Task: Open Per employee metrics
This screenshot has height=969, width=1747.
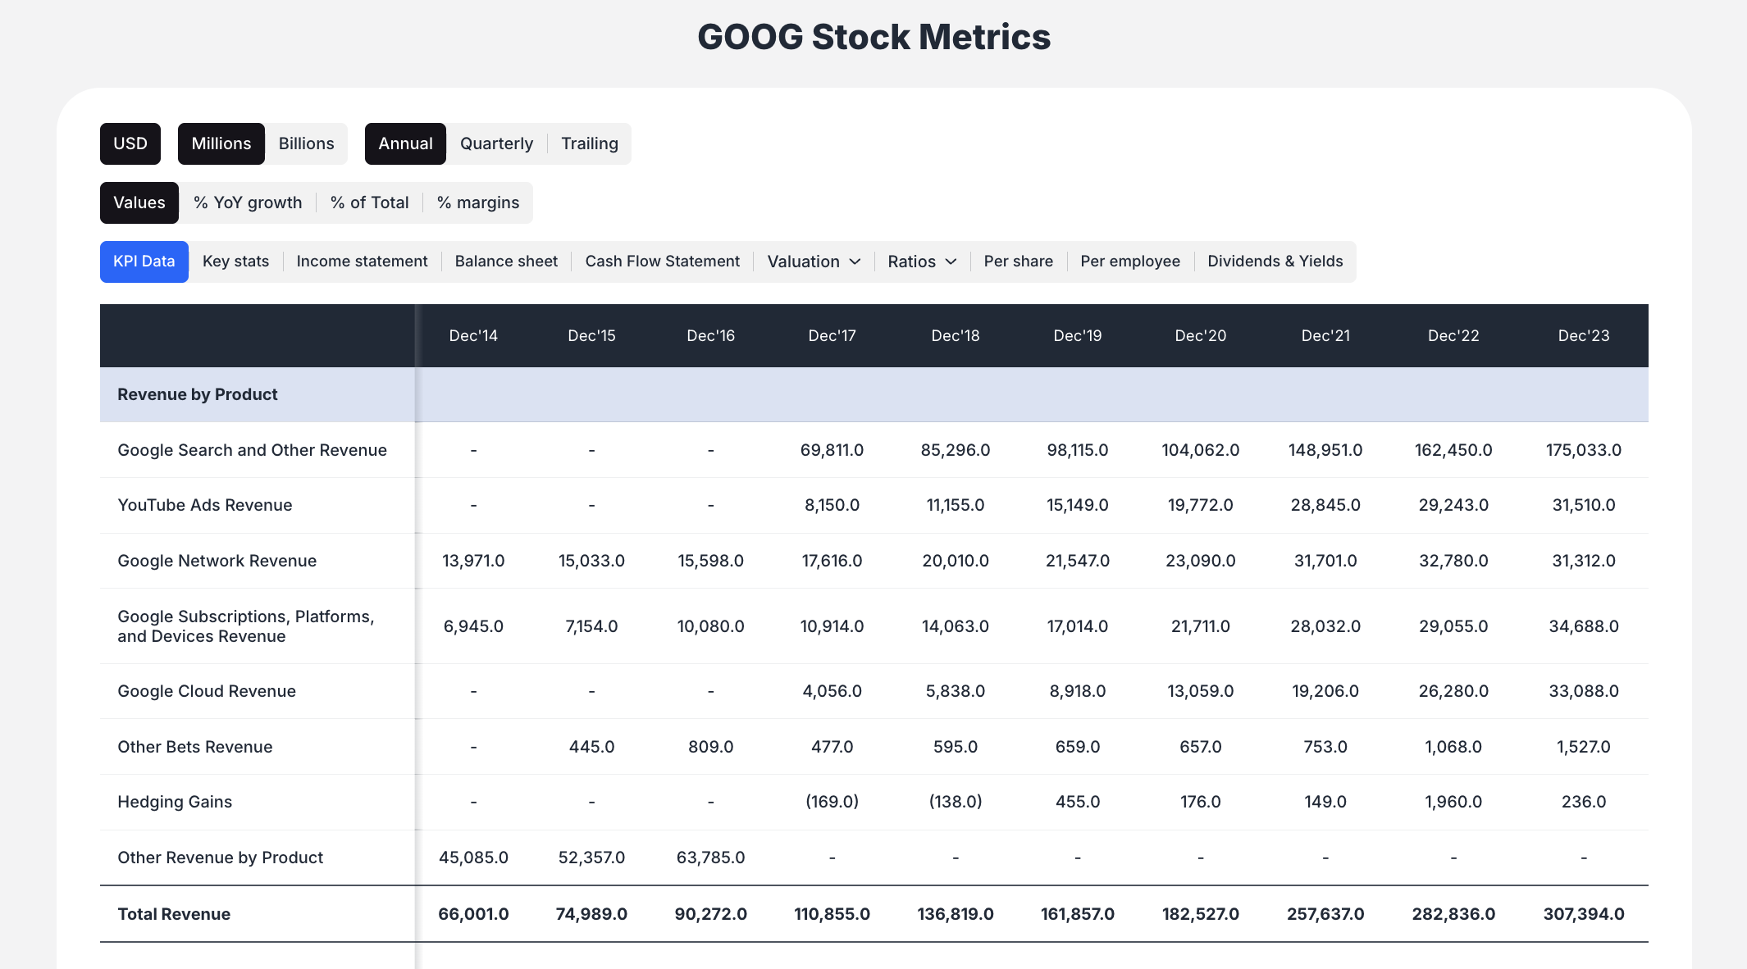Action: click(1130, 261)
